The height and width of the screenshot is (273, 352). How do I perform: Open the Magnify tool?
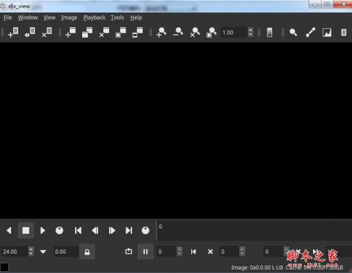(293, 32)
